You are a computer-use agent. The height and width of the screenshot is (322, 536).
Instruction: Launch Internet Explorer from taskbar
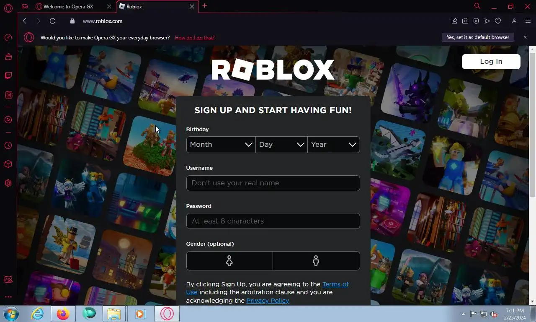37,314
